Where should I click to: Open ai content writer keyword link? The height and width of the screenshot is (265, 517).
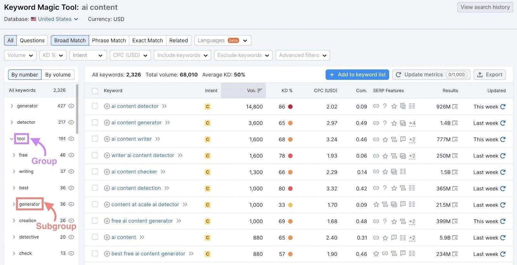pyautogui.click(x=132, y=139)
